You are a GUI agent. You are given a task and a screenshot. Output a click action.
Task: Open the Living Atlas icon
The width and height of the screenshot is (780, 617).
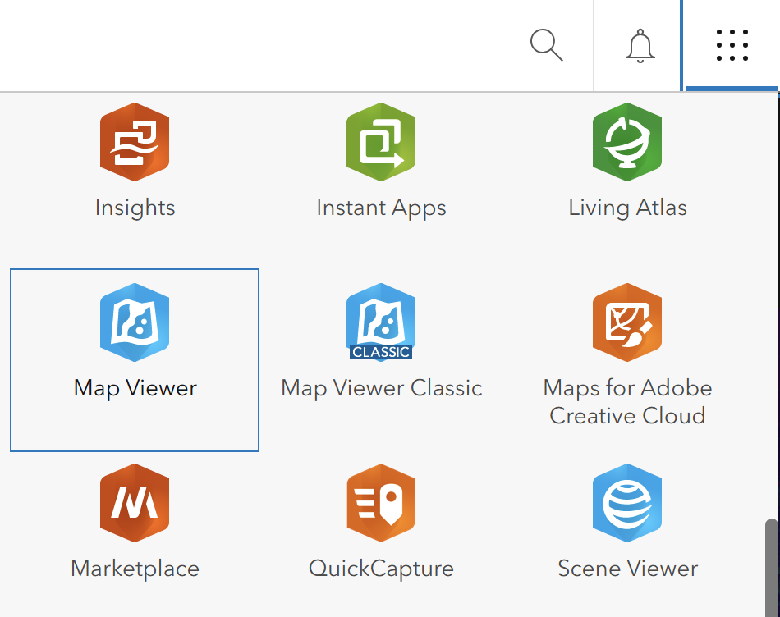tap(627, 142)
